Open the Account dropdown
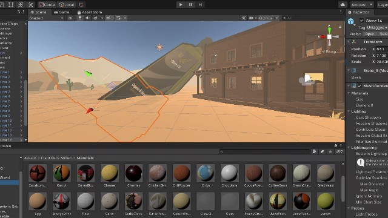Viewport: 388px width, 218px height. 361,4
